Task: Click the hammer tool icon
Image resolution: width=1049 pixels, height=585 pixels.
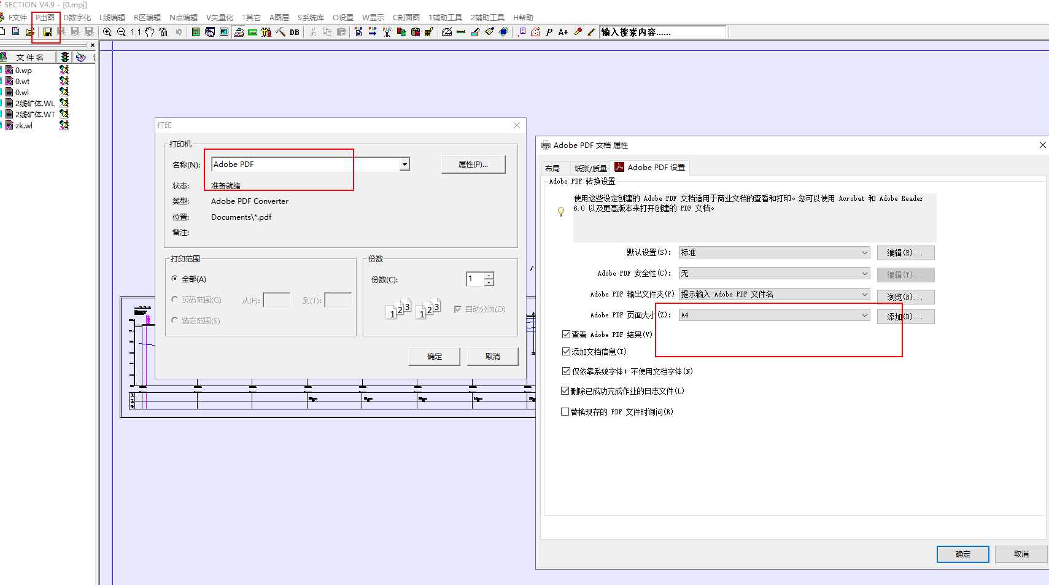Action: tap(281, 32)
